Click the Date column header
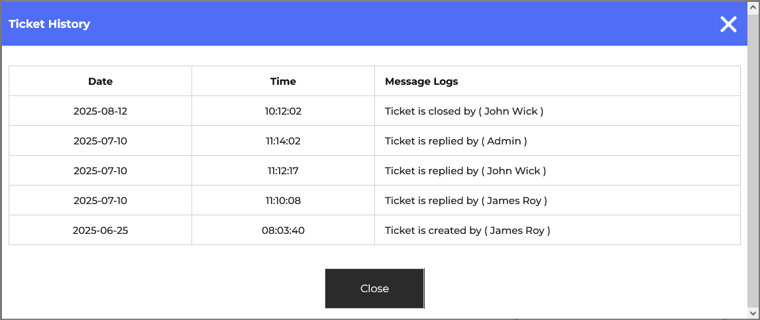Viewport: 760px width, 320px height. [x=100, y=81]
